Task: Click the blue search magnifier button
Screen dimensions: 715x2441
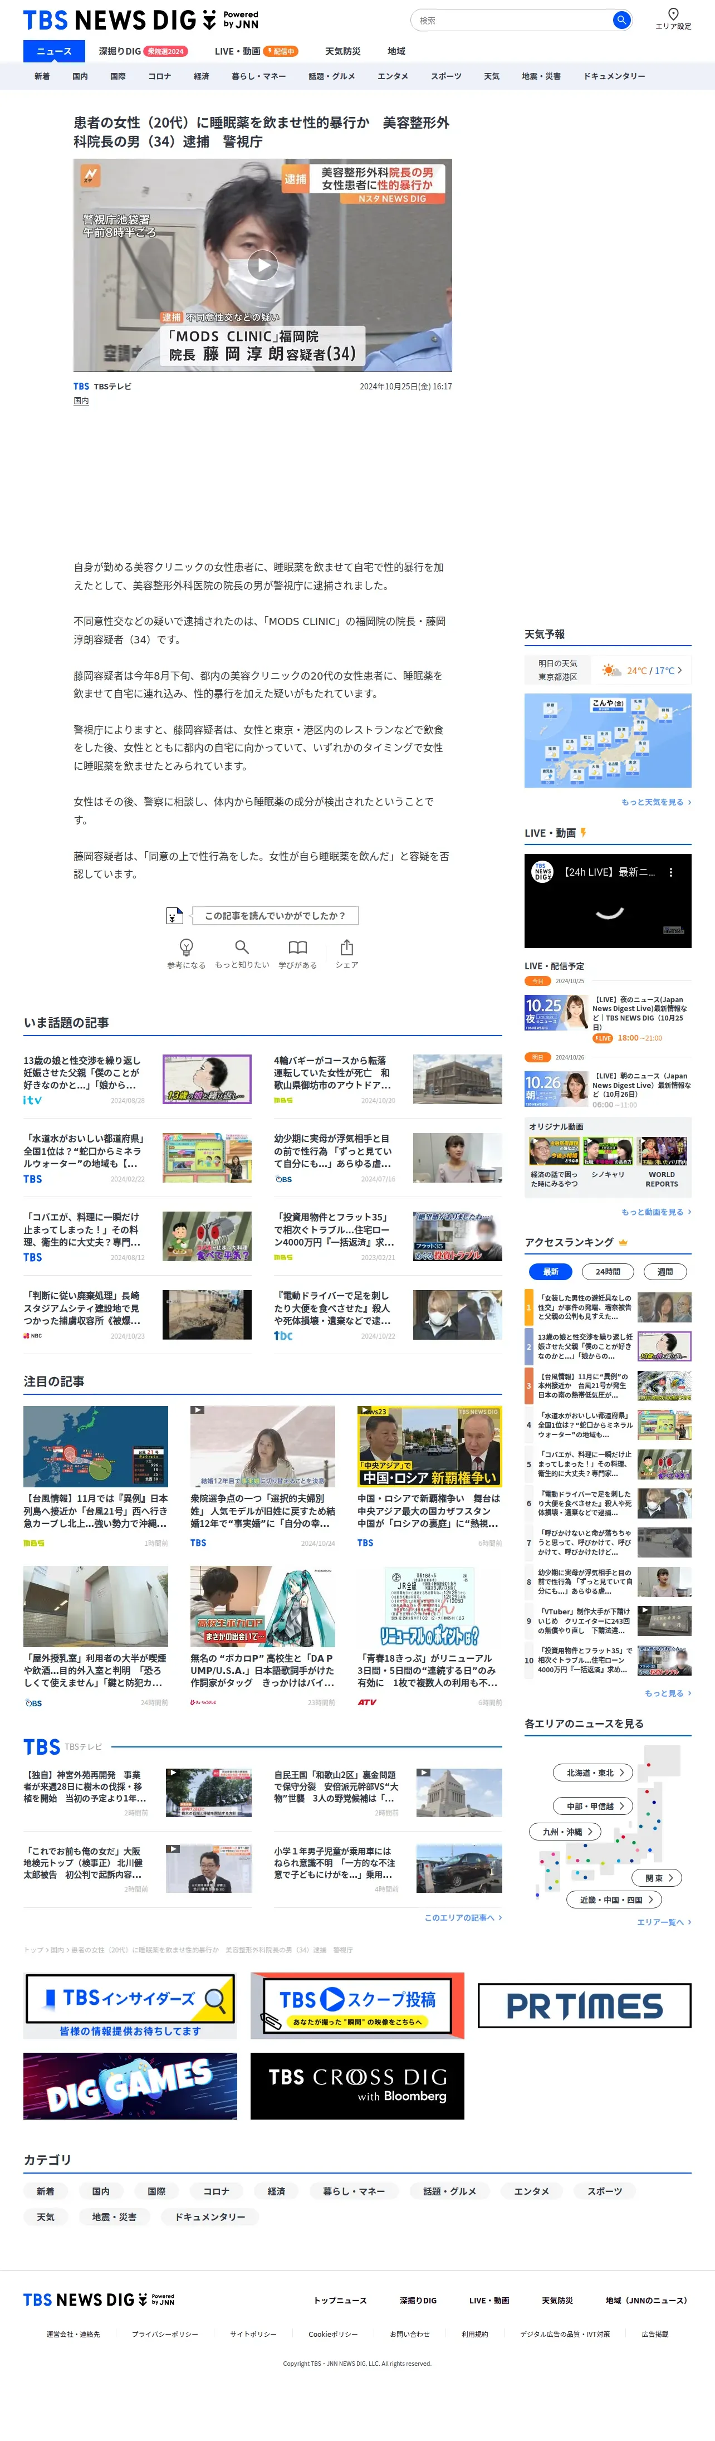Action: click(x=621, y=20)
